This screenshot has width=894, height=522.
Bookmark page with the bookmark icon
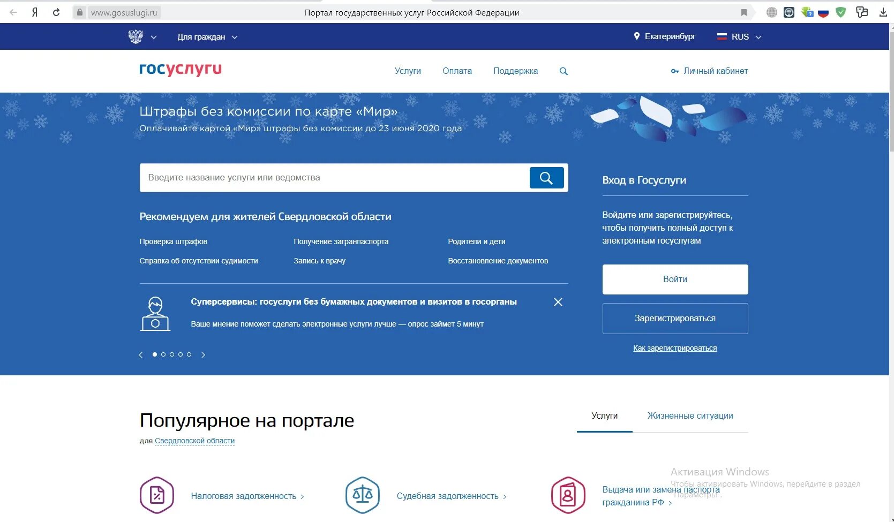[x=743, y=12]
